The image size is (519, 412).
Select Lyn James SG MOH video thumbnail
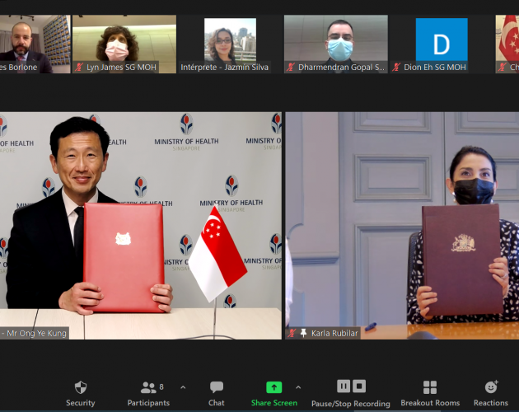point(124,40)
